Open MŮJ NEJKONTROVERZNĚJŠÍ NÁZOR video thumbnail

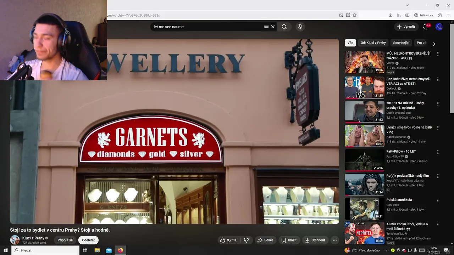365,62
